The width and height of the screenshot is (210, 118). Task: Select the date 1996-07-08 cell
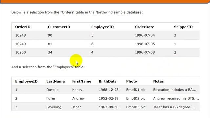145,52
